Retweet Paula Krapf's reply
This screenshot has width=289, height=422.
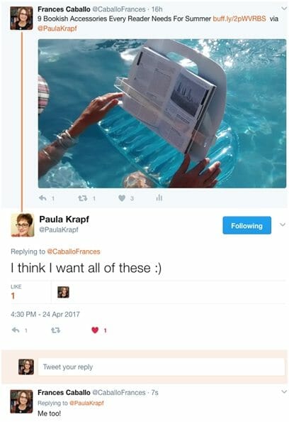click(x=55, y=330)
